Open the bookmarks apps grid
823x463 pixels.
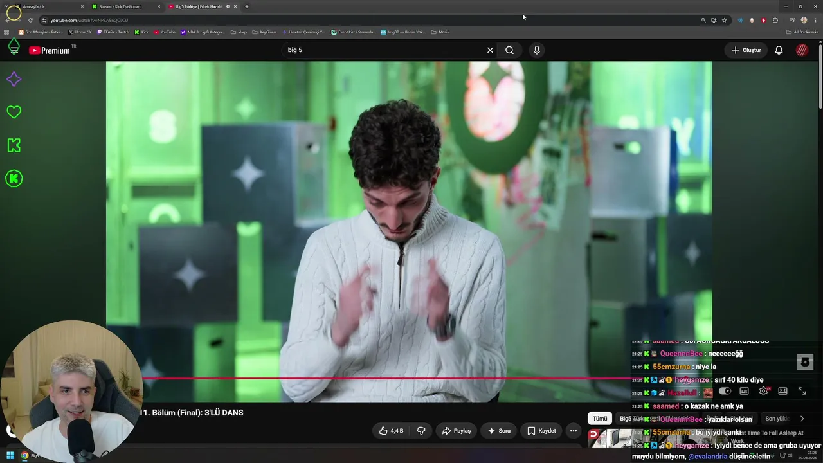(7, 32)
